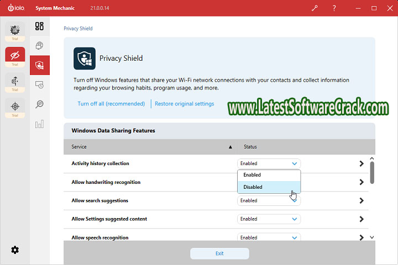
Task: Open the dashboard grid icon
Action: 39,26
